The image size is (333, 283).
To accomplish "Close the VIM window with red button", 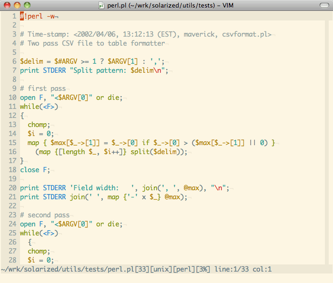I will click(x=8, y=5).
